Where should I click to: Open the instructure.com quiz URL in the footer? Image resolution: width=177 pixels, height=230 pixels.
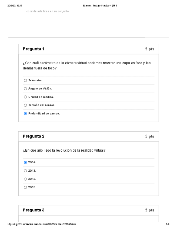coord(41,224)
